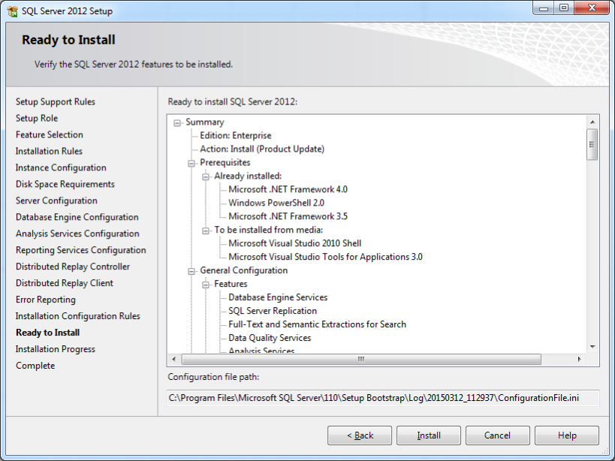
Task: Click the horizontal scrollbar thumb
Action: [x=361, y=359]
